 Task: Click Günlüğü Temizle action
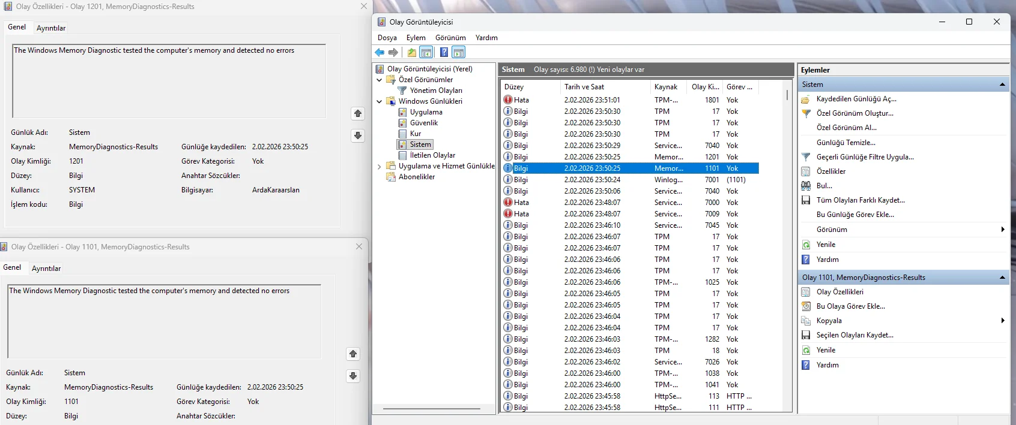tap(845, 143)
